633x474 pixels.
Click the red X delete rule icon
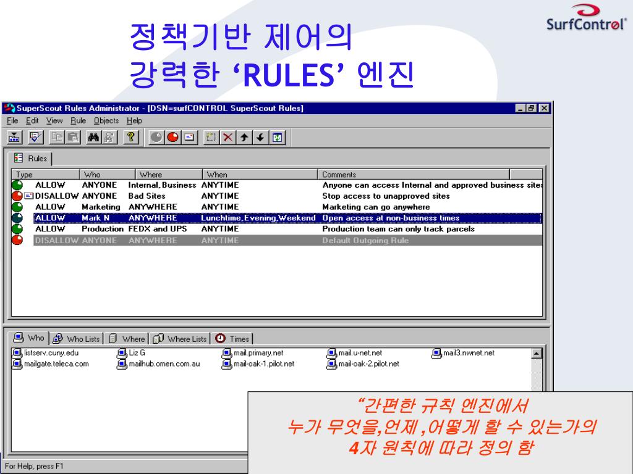(227, 138)
